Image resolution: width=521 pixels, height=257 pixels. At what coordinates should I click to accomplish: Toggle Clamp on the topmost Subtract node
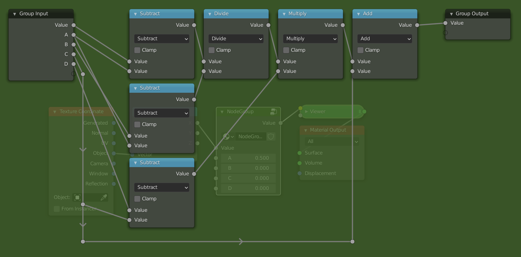pos(137,50)
